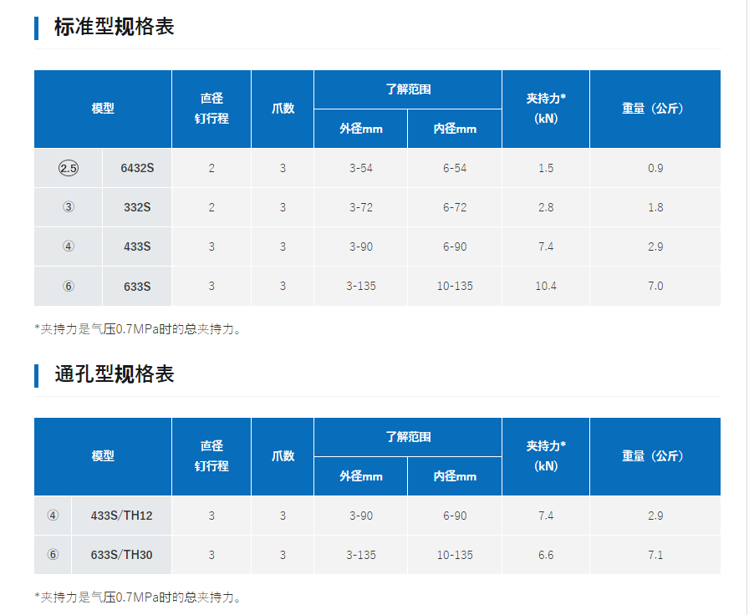Click inner diameter 10-135 in the 633S row
Image resolution: width=749 pixels, height=615 pixels.
(x=455, y=286)
